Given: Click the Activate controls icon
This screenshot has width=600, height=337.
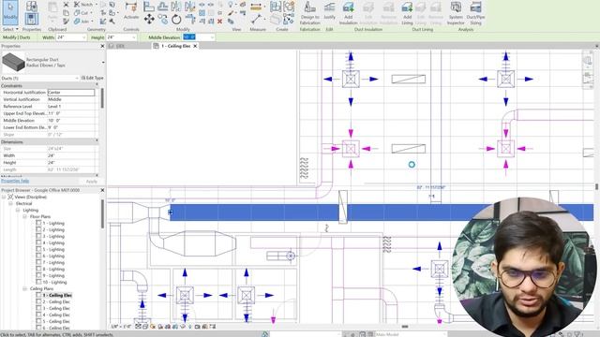Looking at the screenshot, I should 131,11.
